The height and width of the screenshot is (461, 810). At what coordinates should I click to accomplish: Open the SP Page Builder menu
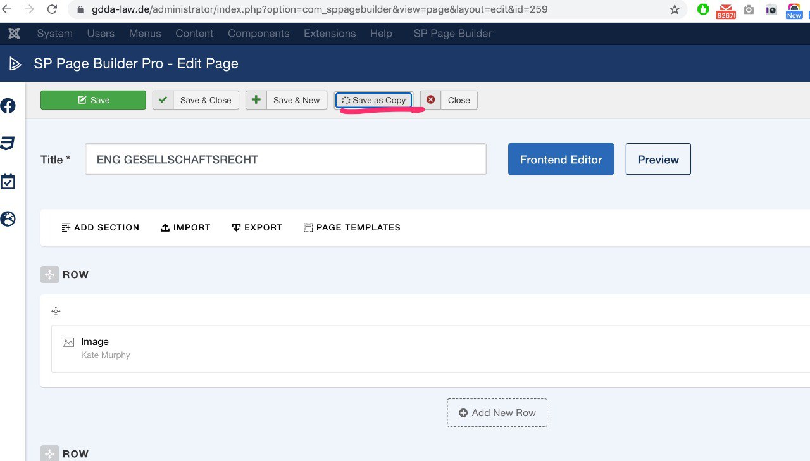click(x=452, y=34)
